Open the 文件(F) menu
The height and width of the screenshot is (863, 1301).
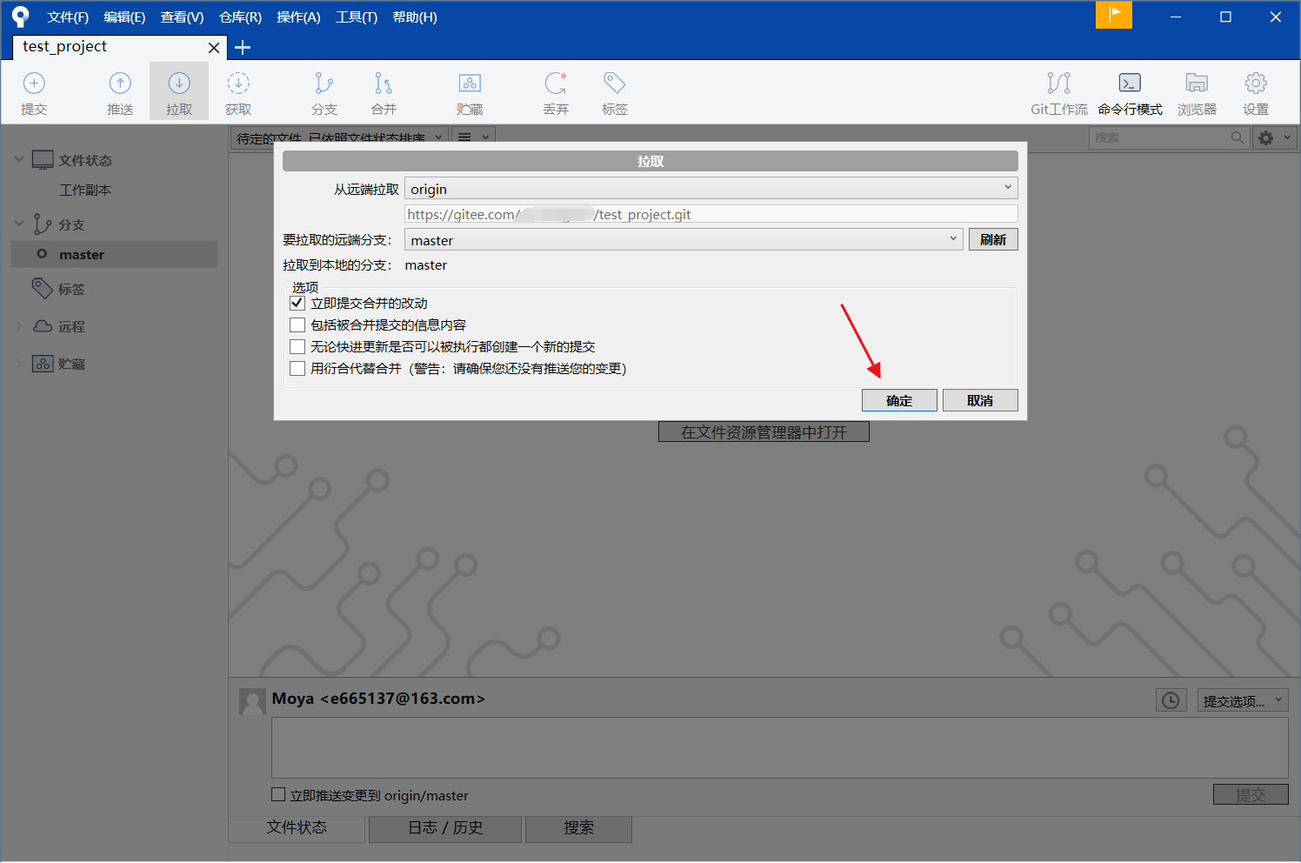(68, 17)
